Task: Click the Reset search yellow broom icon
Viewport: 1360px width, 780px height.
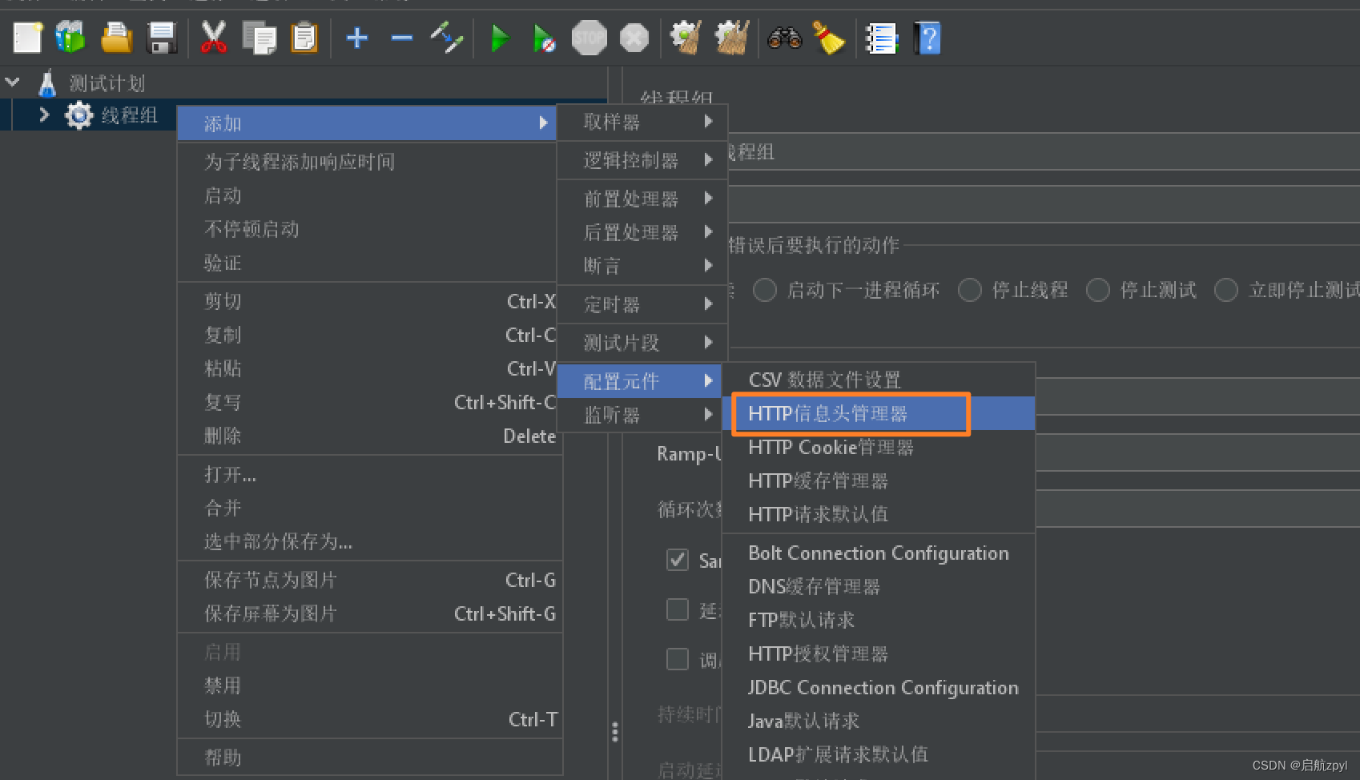Action: click(829, 38)
